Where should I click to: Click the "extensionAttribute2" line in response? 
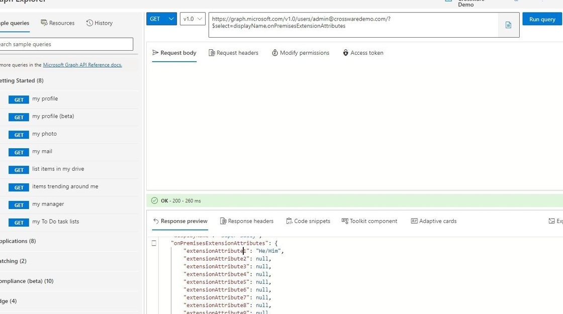click(227, 259)
